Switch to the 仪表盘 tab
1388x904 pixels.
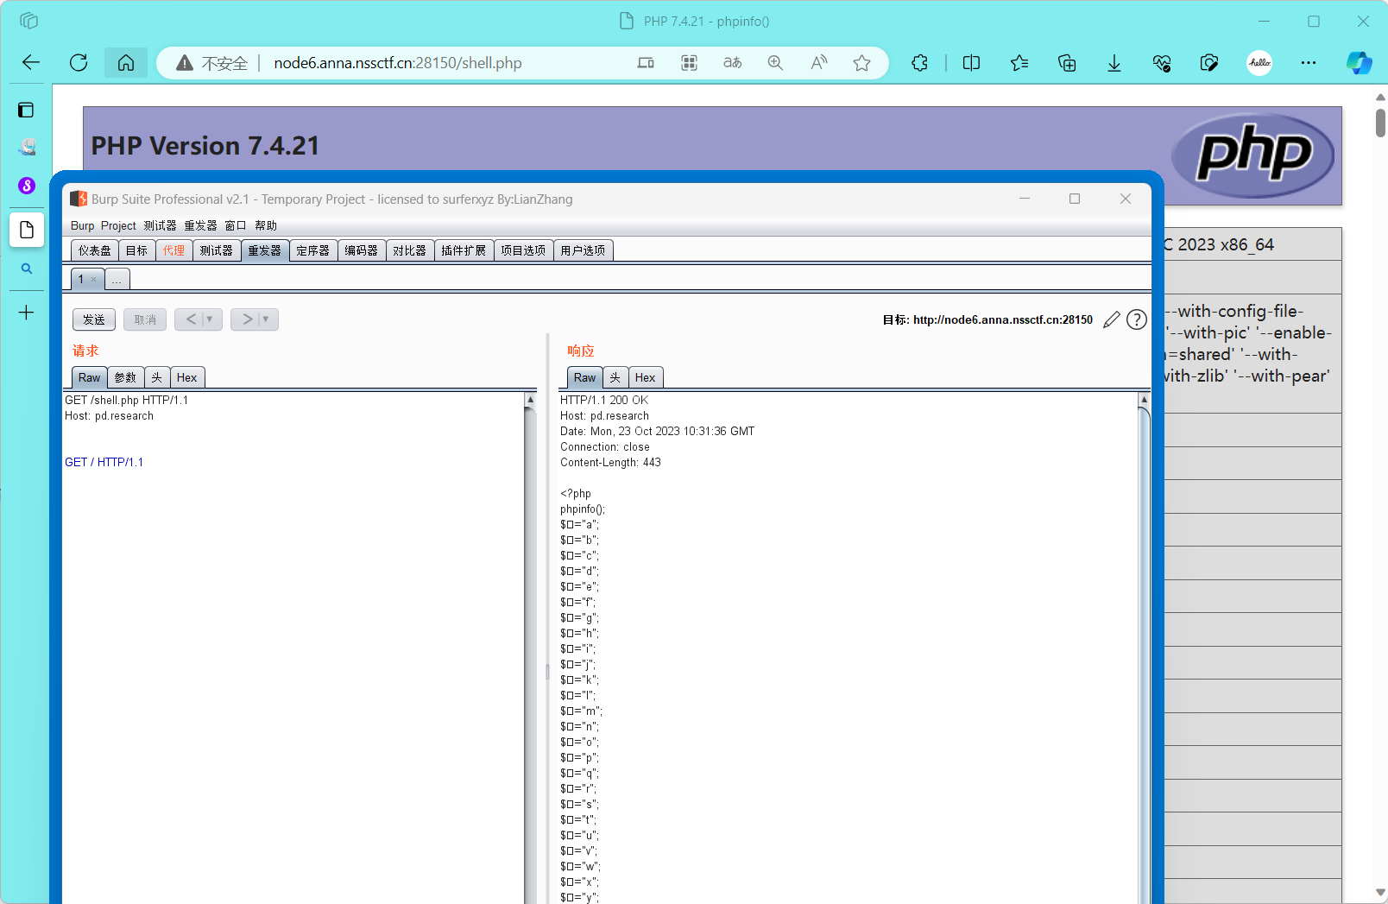click(x=95, y=250)
